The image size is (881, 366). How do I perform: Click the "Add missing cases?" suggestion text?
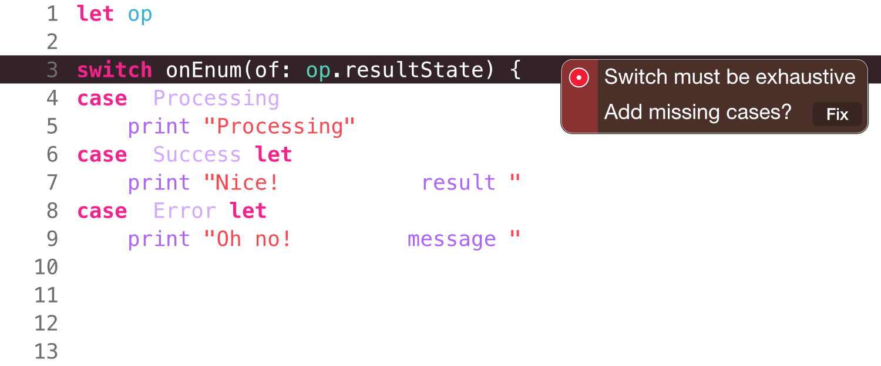click(698, 111)
